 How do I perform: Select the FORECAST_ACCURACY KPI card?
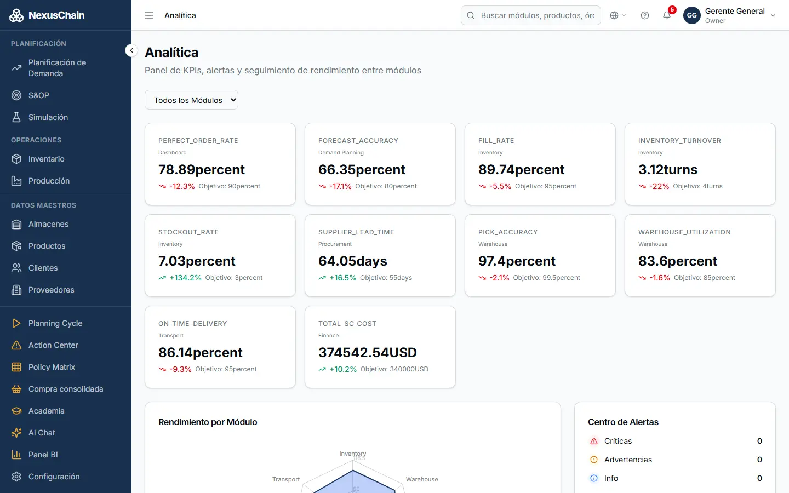click(x=380, y=164)
